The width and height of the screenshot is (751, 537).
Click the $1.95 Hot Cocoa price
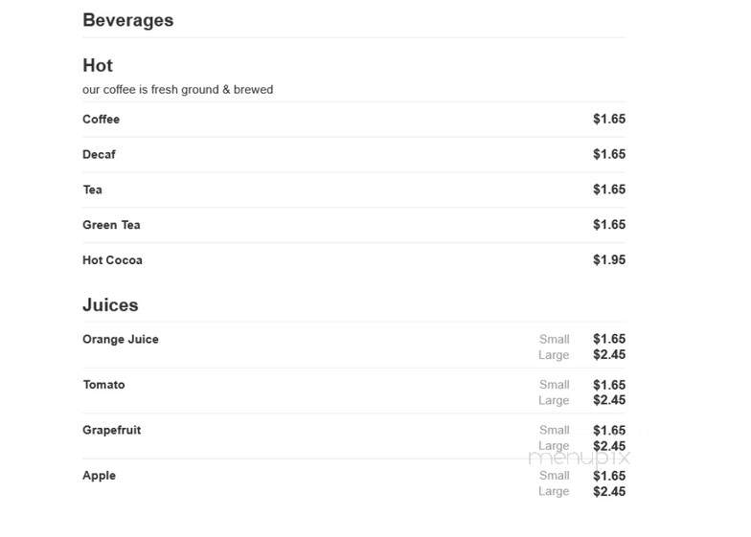click(x=609, y=260)
